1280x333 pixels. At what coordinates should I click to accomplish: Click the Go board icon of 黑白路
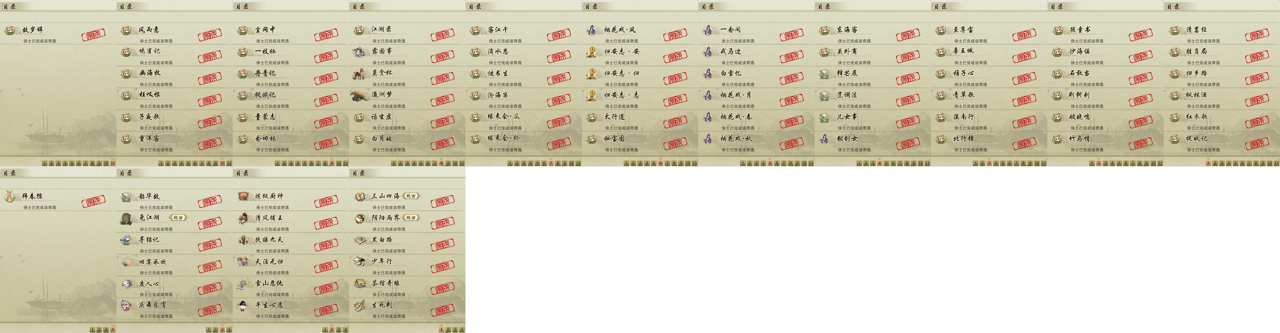[360, 240]
